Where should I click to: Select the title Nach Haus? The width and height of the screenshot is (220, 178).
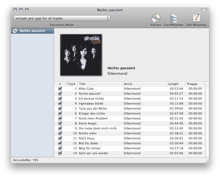(87, 138)
